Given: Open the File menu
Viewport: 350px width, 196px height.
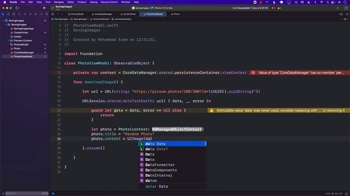Looking at the screenshot, I should click(22, 2).
